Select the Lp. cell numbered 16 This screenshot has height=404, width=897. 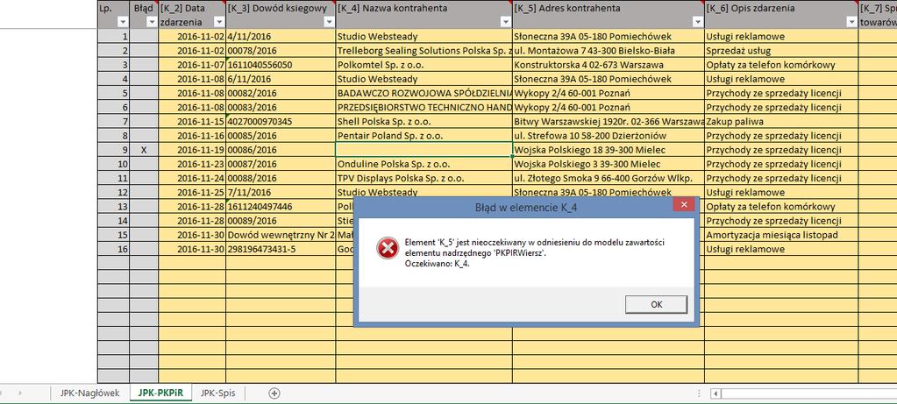click(x=113, y=249)
